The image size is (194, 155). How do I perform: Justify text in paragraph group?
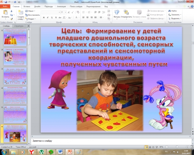pos(95,17)
